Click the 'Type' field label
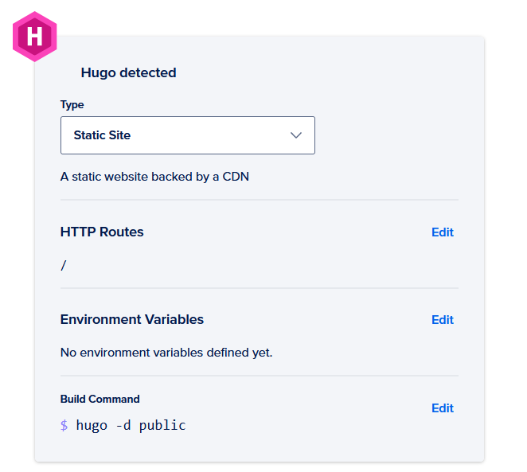This screenshot has width=527, height=472. click(72, 105)
